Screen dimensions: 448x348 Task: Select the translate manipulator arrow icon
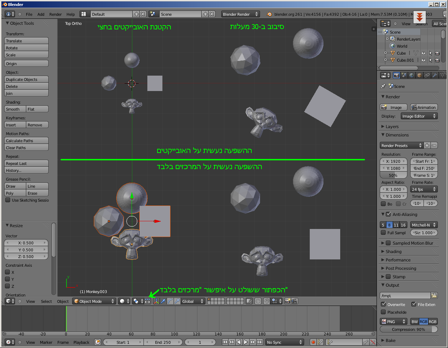(x=163, y=301)
